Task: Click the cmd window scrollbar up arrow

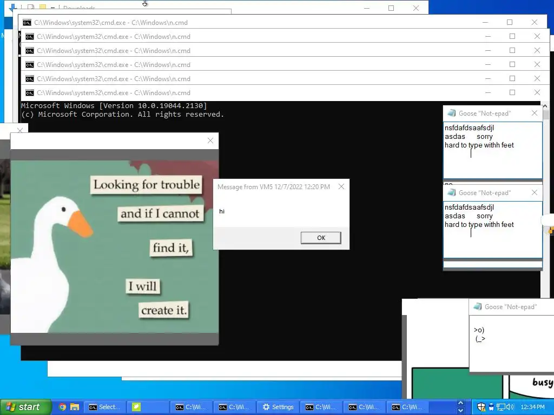Action: [x=546, y=106]
